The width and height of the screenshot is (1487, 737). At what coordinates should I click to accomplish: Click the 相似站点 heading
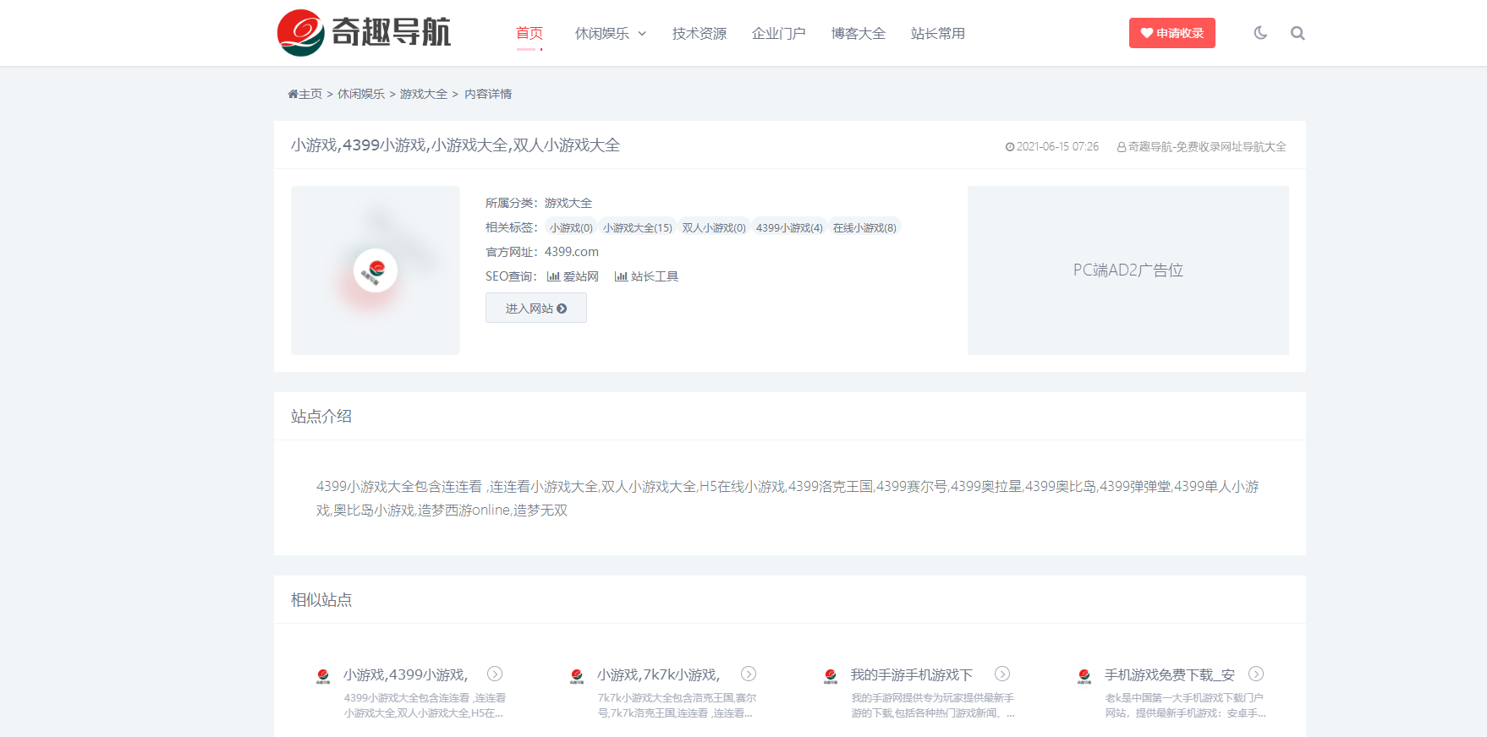[321, 599]
